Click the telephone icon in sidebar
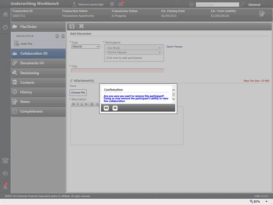Viewport: 273px width, 205px height. point(5,161)
